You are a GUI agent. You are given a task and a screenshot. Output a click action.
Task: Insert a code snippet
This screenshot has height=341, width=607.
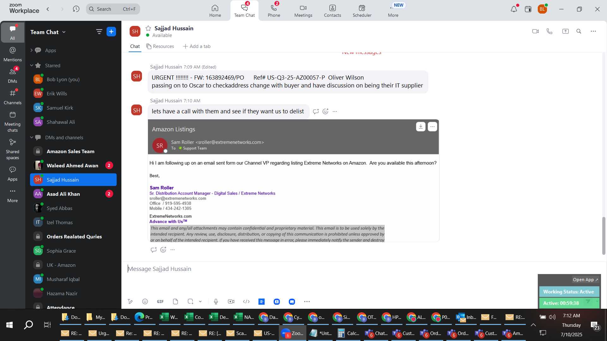[x=246, y=302]
